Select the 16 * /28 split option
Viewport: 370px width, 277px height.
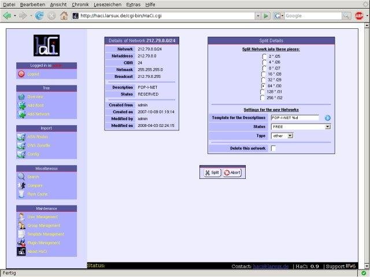[x=264, y=74]
